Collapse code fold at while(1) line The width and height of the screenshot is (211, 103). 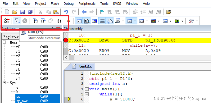(87, 94)
